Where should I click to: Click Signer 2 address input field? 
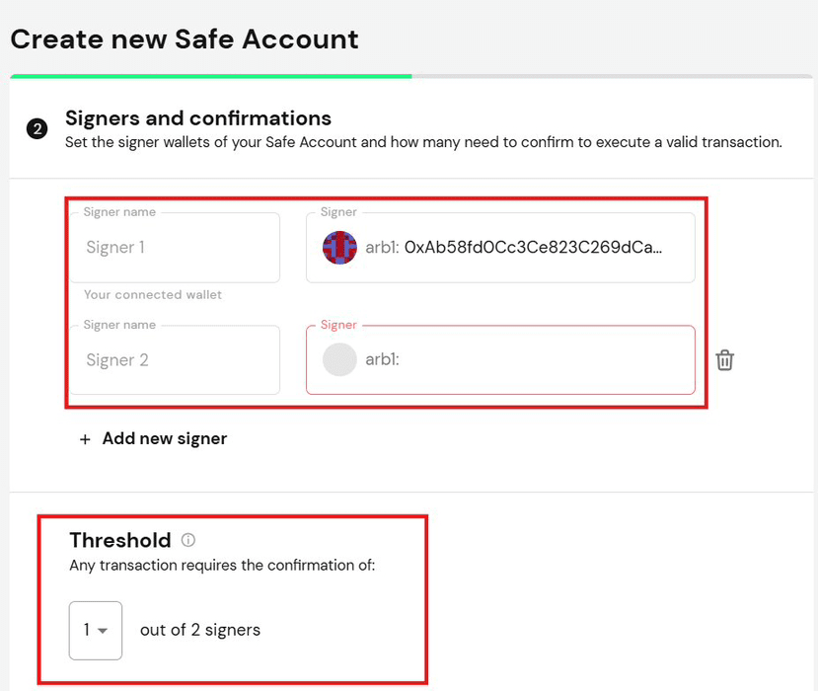pyautogui.click(x=500, y=360)
